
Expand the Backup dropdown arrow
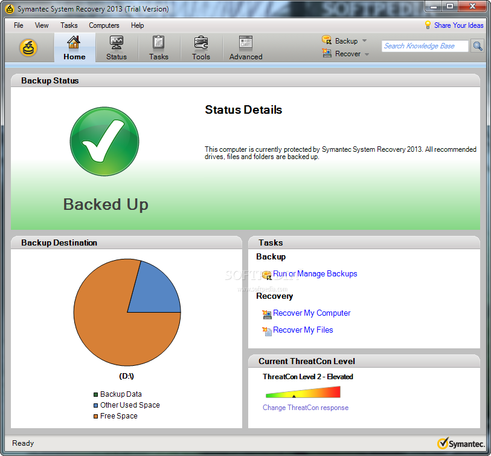click(x=365, y=41)
